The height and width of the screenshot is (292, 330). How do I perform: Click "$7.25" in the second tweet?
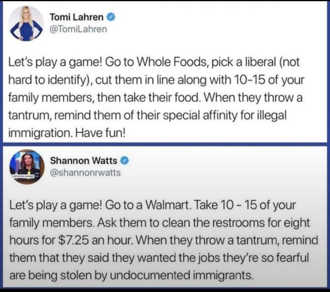[73, 240]
